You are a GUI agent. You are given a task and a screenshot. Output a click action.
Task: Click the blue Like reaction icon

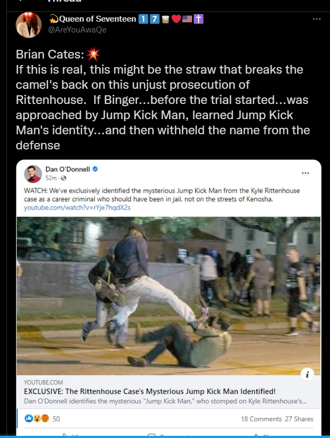coord(29,418)
